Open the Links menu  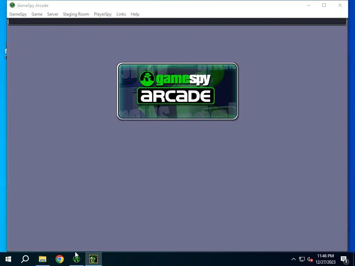pyautogui.click(x=121, y=14)
